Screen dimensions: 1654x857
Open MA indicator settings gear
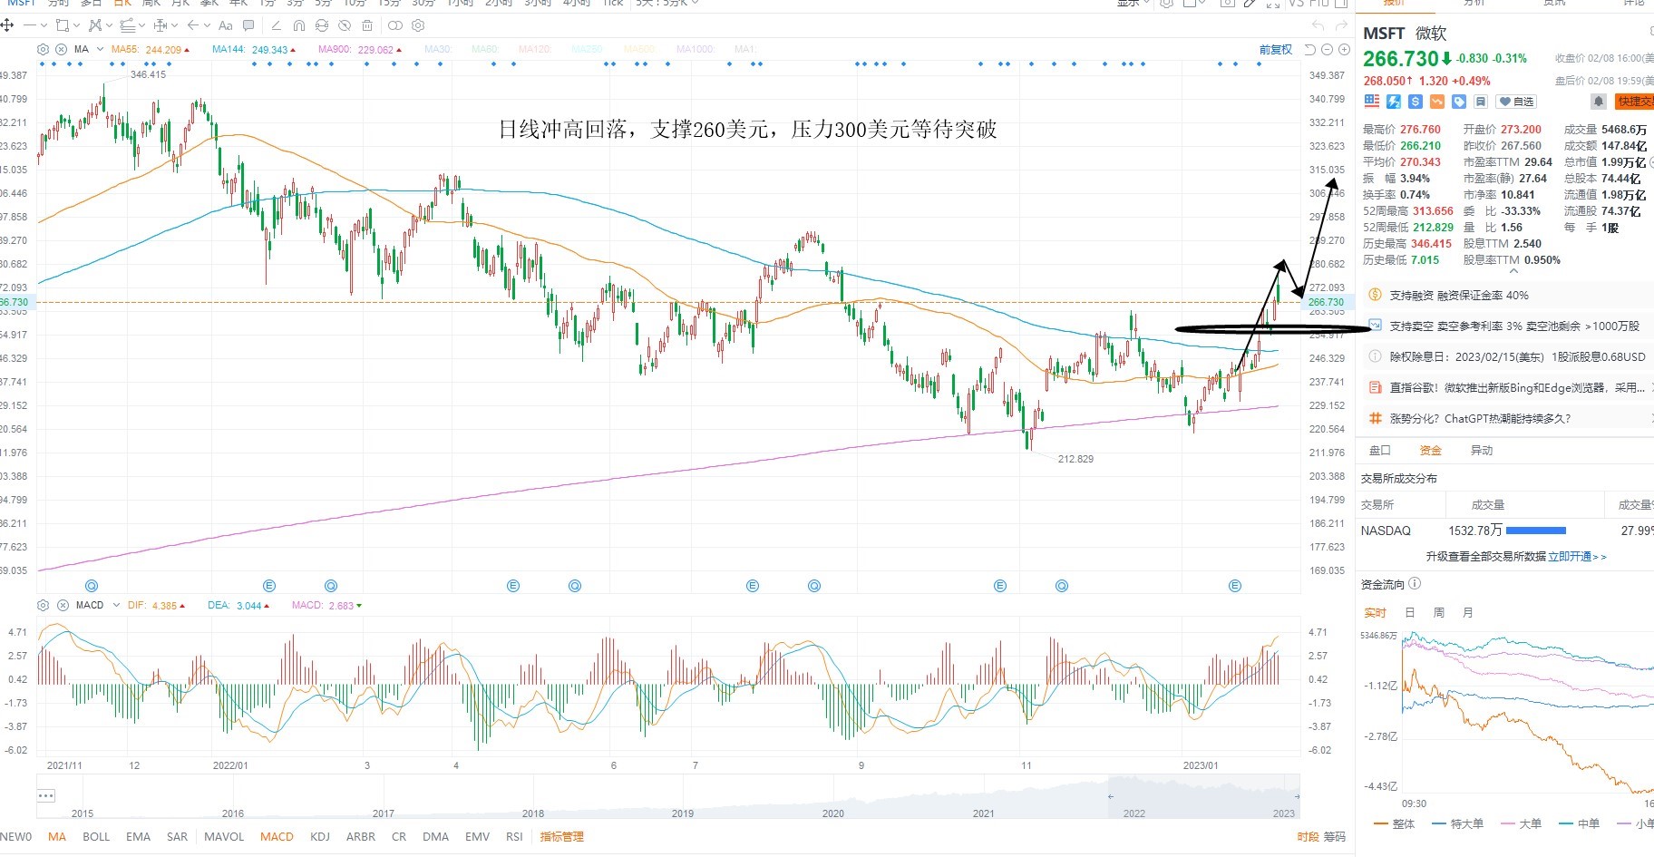(x=43, y=49)
